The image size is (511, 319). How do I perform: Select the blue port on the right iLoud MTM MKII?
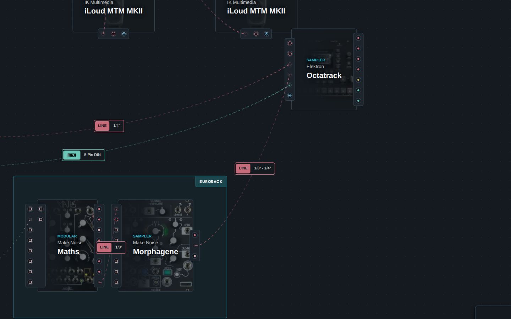pyautogui.click(x=267, y=34)
